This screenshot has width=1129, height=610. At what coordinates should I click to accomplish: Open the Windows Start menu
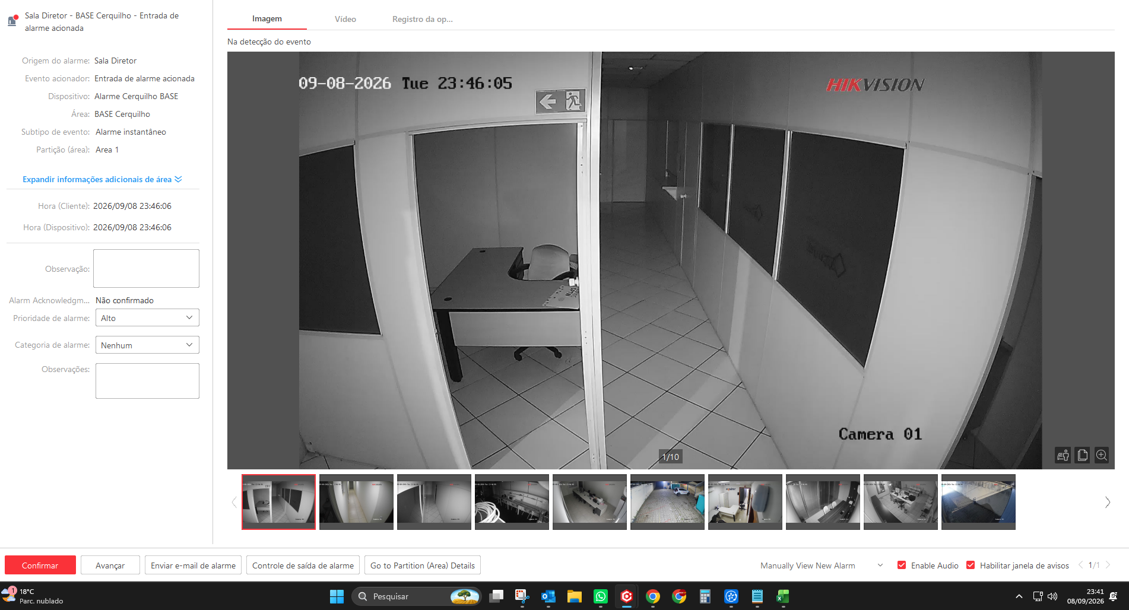337,596
